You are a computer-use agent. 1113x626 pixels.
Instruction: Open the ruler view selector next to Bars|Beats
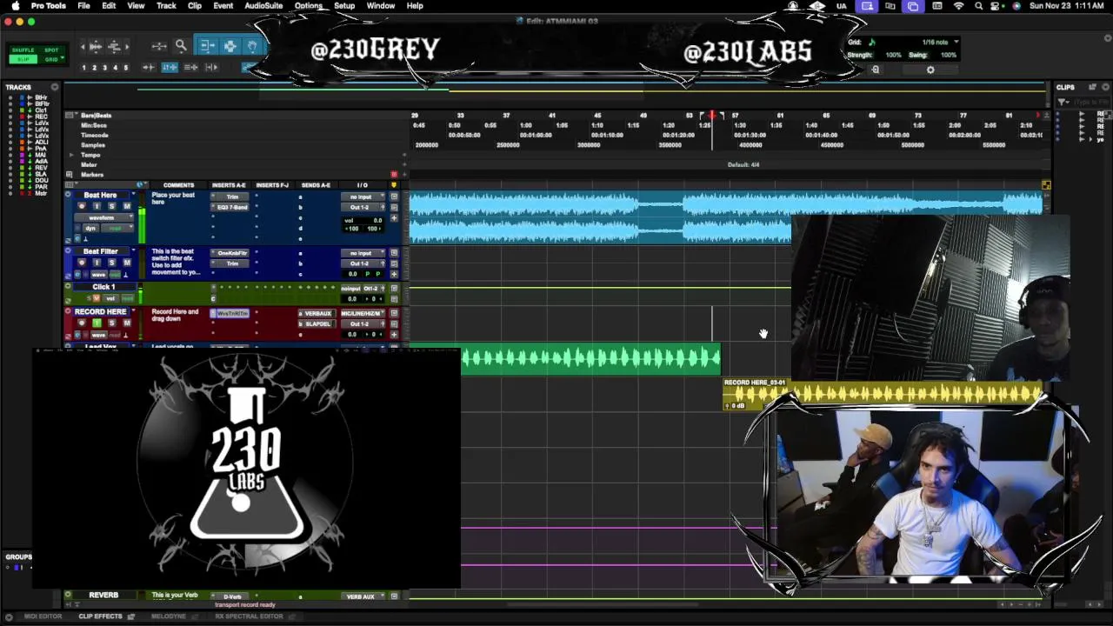point(72,115)
